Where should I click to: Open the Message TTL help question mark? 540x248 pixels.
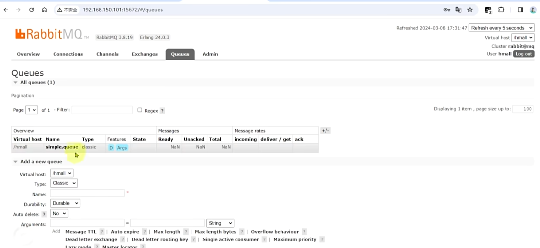point(102,232)
